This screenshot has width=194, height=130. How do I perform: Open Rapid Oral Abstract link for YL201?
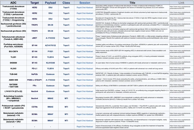(x=85, y=57)
